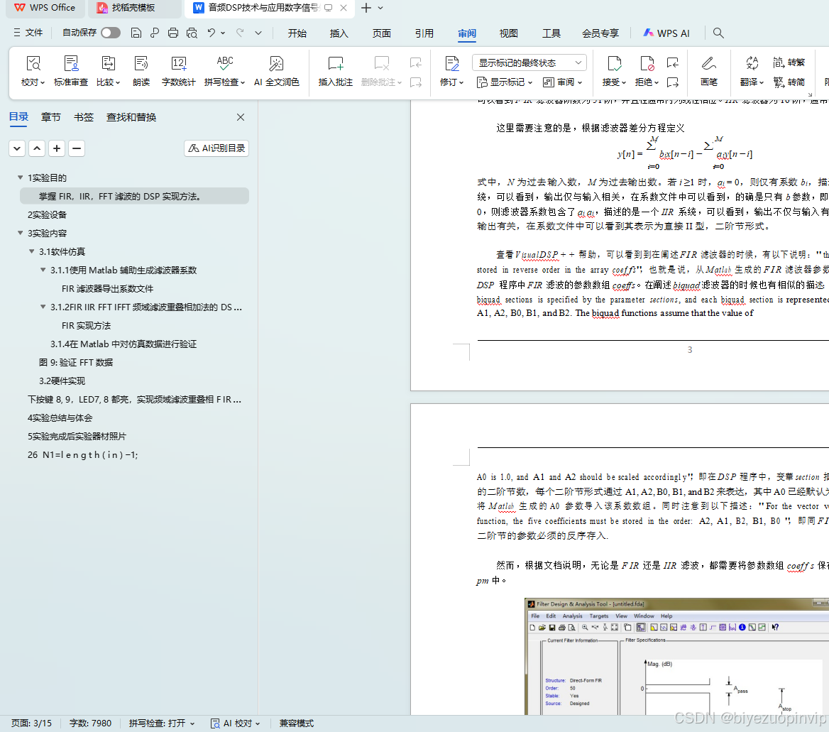Open the 会员专享 tab
The image size is (829, 732).
pyautogui.click(x=600, y=33)
